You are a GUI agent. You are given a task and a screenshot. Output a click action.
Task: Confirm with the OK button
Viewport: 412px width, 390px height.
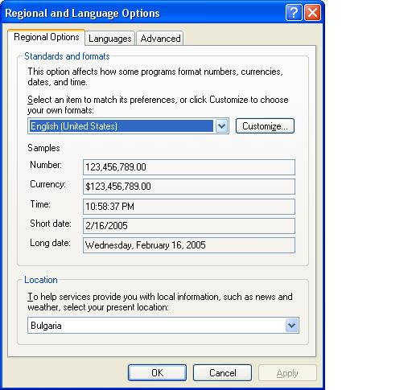point(157,372)
